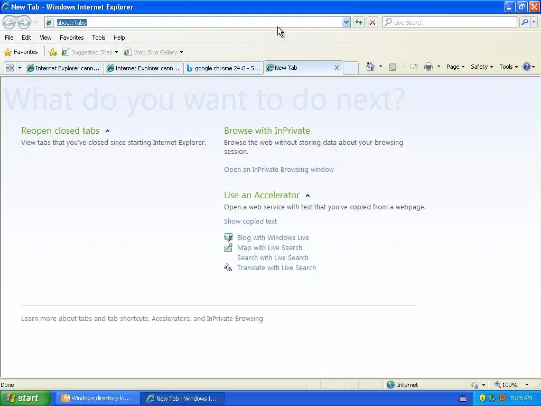541x406 pixels.
Task: Open the Favorites menu
Action: pos(71,38)
